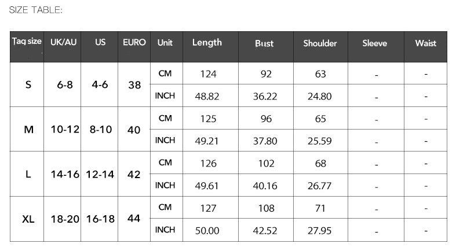The height and width of the screenshot is (251, 456).
Task: Select the Shoulder column header
Action: (x=320, y=43)
